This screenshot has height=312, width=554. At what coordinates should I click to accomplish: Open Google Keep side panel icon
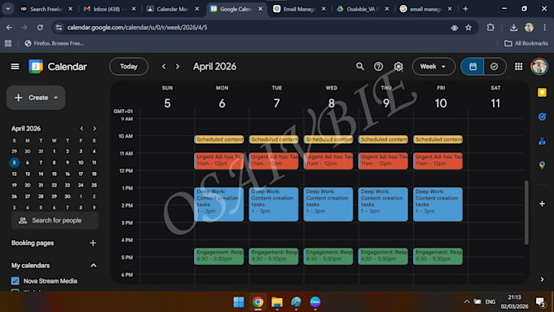(542, 93)
